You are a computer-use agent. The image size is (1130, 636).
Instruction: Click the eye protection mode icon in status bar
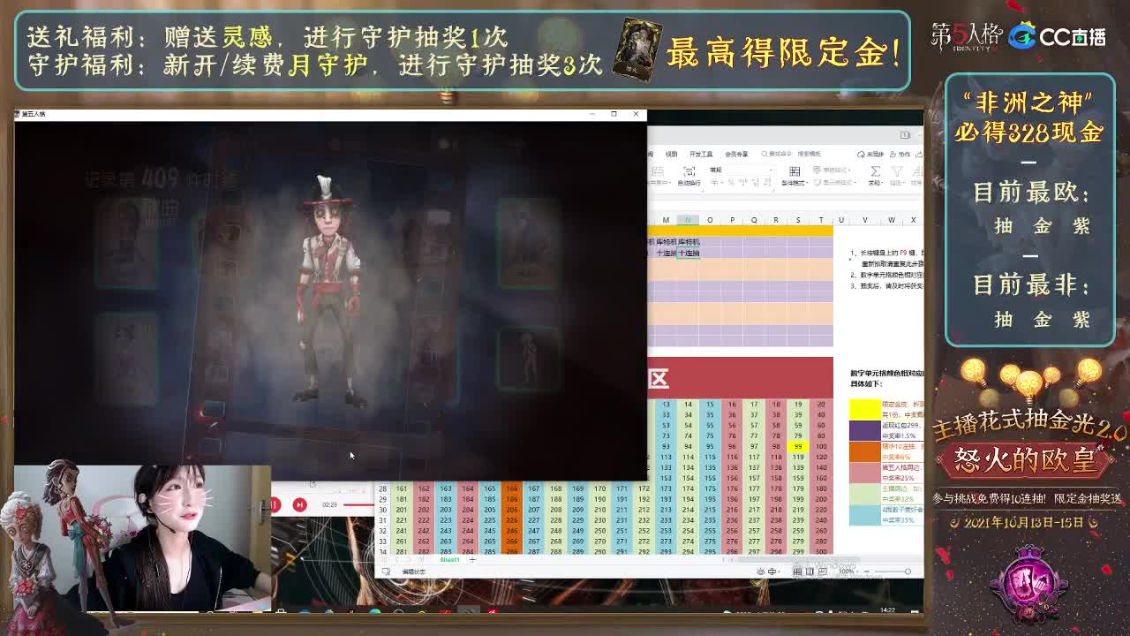point(762,572)
